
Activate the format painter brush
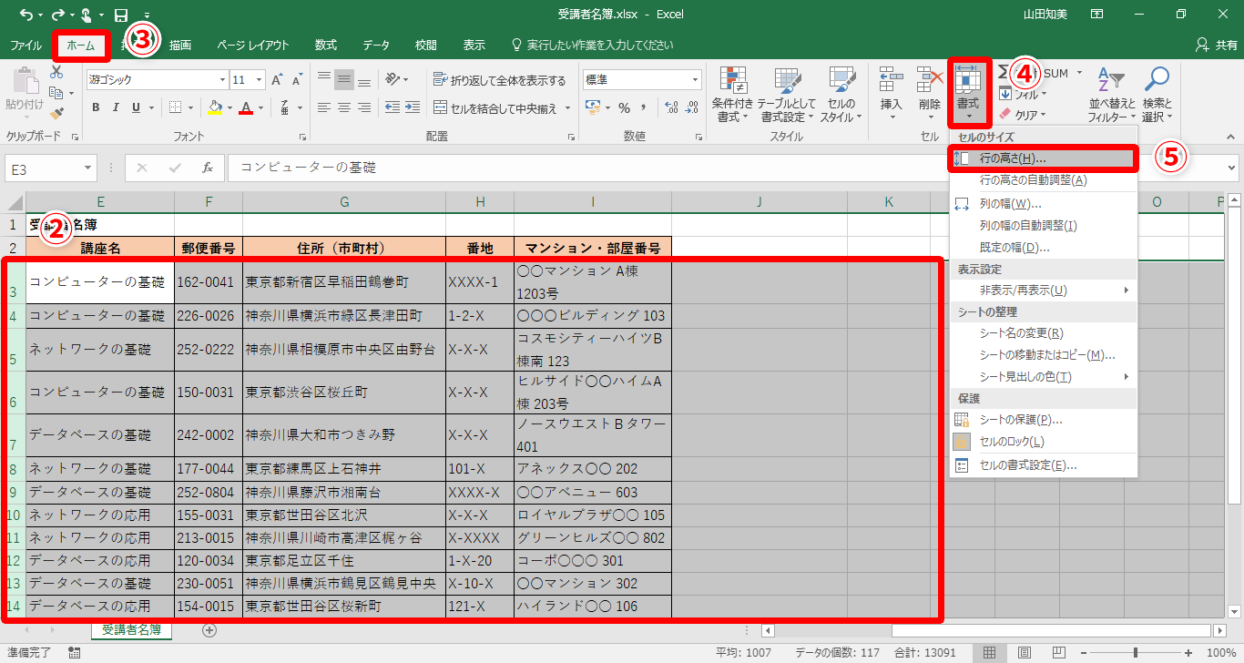tap(56, 114)
